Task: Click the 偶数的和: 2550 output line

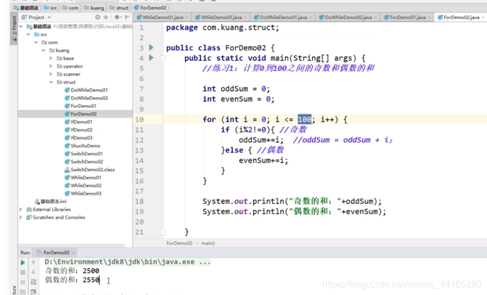Action: tap(72, 280)
